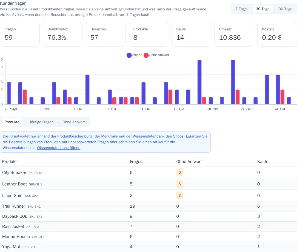Toggle the red Ohne Antwort legend marker
Screen dimensions: 297x252
coord(146,55)
